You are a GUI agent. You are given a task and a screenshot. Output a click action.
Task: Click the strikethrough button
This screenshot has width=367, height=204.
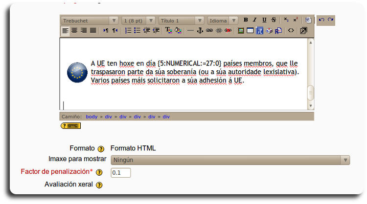pyautogui.click(x=274, y=20)
